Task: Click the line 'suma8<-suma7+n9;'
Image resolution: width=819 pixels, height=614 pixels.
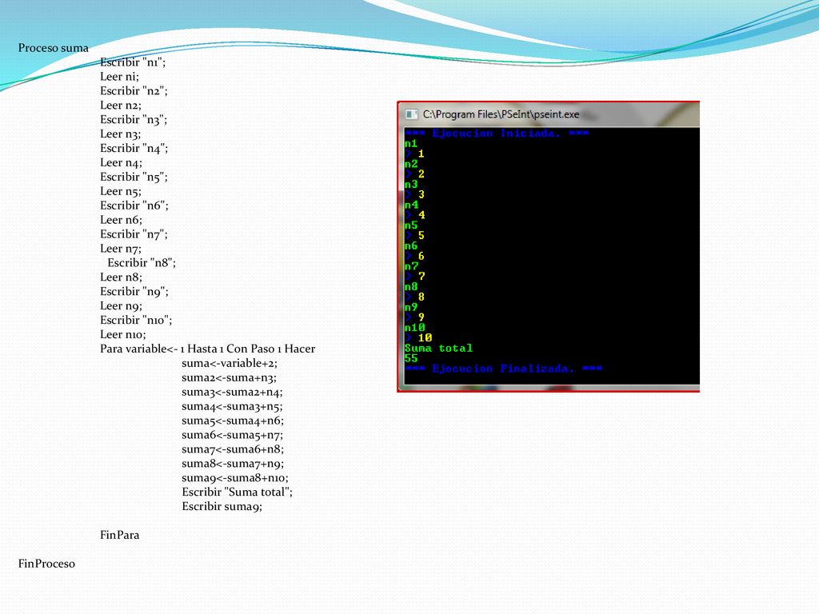Action: pos(233,464)
